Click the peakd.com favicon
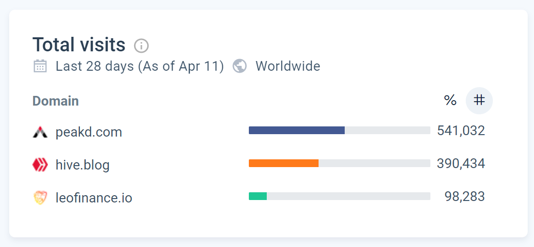 40,132
